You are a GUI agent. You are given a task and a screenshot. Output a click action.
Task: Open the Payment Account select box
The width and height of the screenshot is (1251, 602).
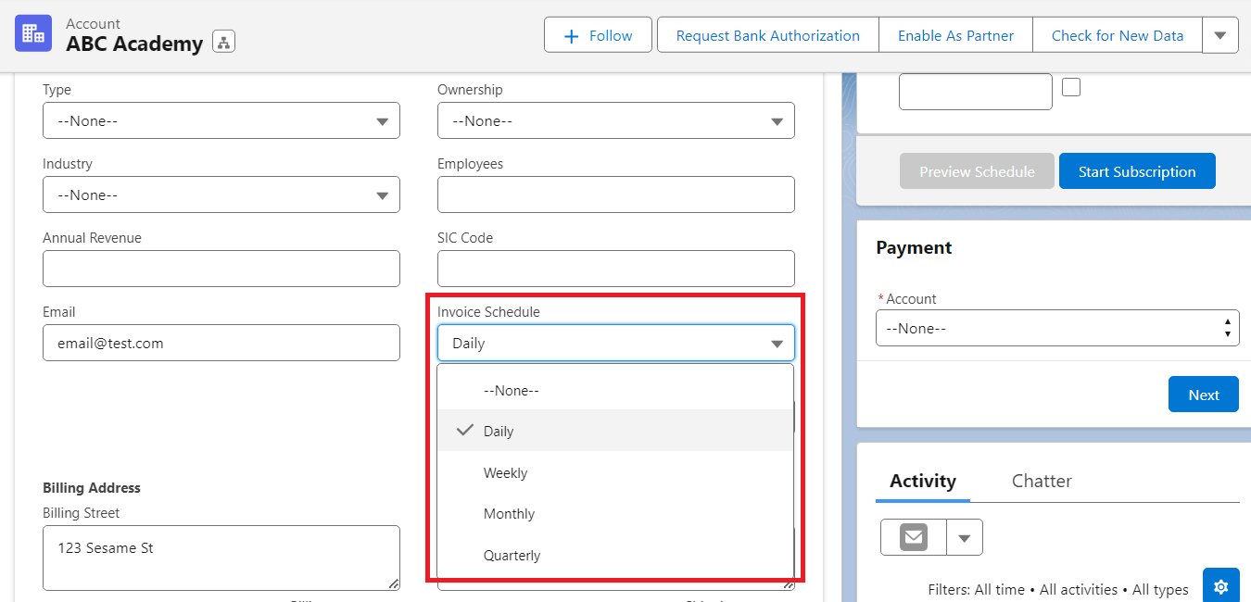pyautogui.click(x=1056, y=328)
